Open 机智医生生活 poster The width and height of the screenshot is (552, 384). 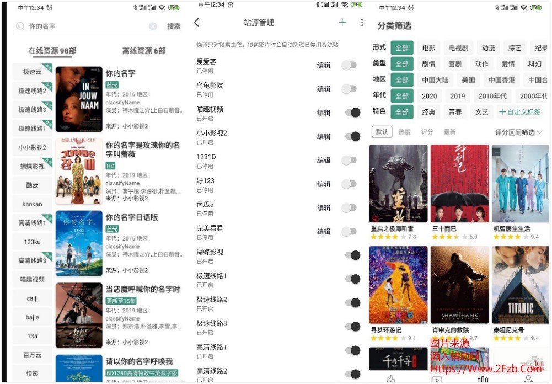click(521, 184)
